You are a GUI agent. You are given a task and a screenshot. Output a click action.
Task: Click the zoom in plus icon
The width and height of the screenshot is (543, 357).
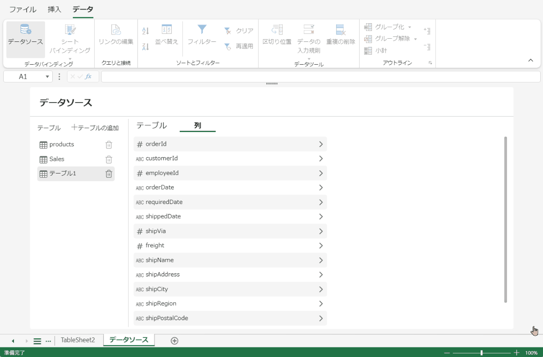(517, 353)
